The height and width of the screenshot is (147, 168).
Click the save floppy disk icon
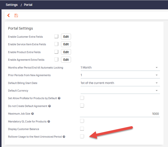pos(16,15)
